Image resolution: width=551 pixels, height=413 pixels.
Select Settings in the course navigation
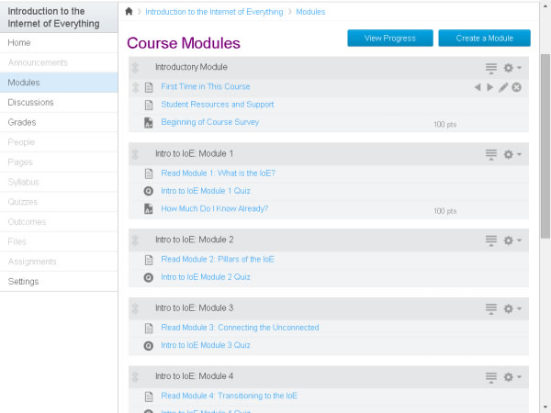(x=24, y=282)
